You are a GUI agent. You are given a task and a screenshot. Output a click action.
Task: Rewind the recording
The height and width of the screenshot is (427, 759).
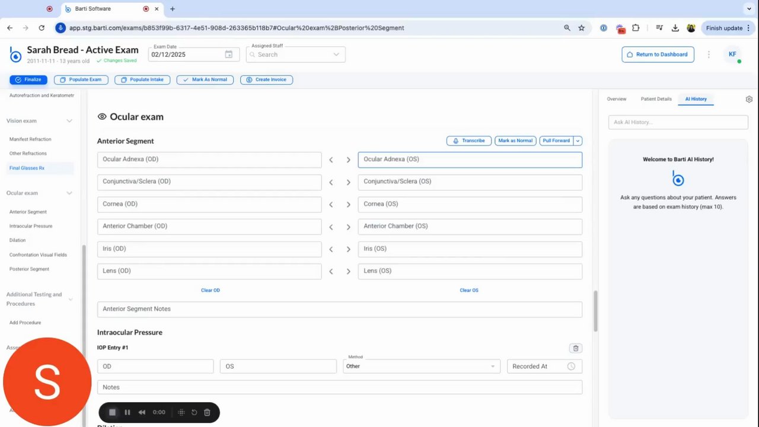click(142, 412)
